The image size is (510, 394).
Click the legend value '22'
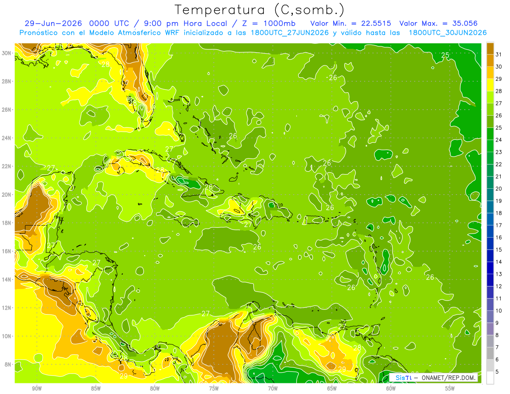click(499, 164)
